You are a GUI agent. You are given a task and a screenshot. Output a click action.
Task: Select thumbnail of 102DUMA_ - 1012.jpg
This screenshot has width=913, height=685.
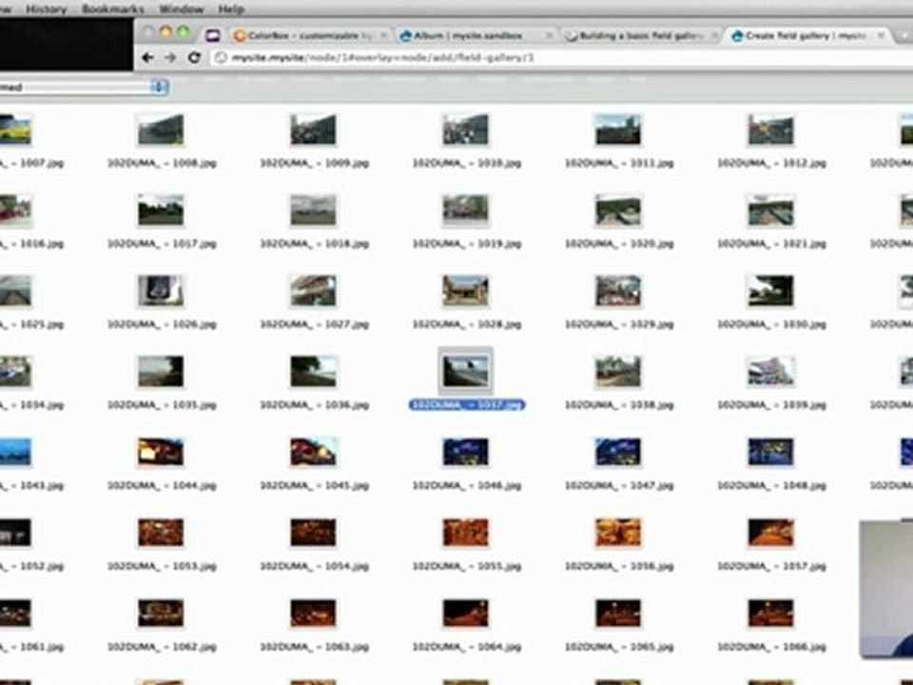770,129
